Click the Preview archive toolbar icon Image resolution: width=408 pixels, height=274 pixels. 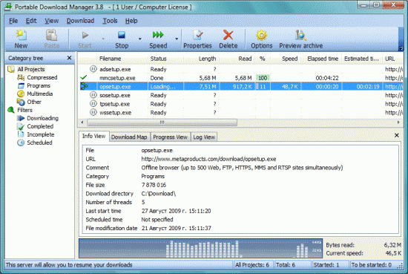[300, 35]
